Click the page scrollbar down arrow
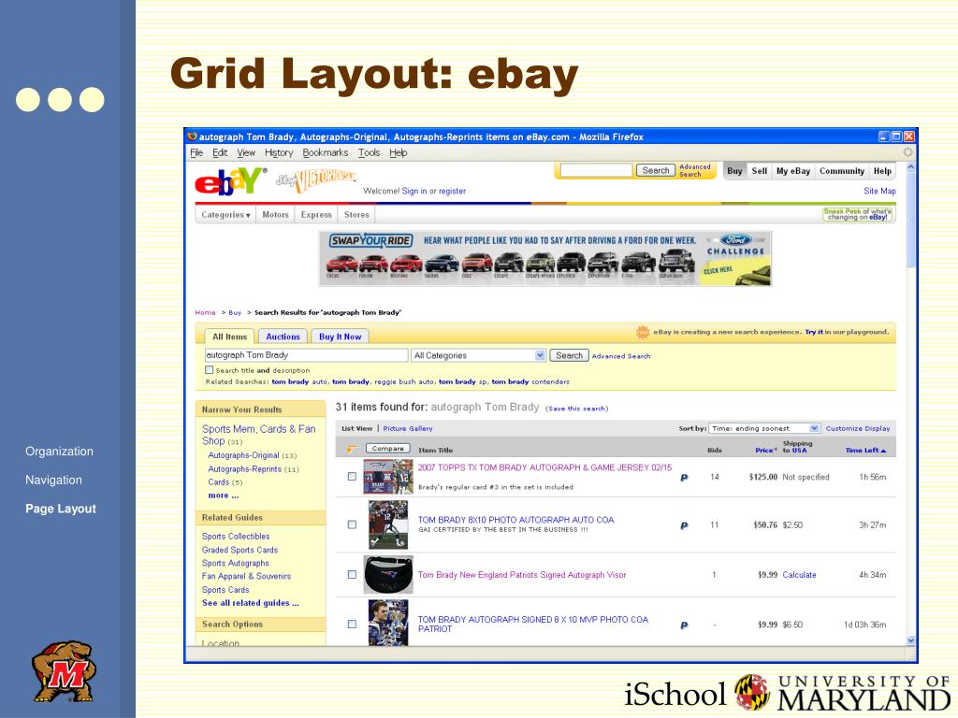This screenshot has height=718, width=958. [x=910, y=640]
